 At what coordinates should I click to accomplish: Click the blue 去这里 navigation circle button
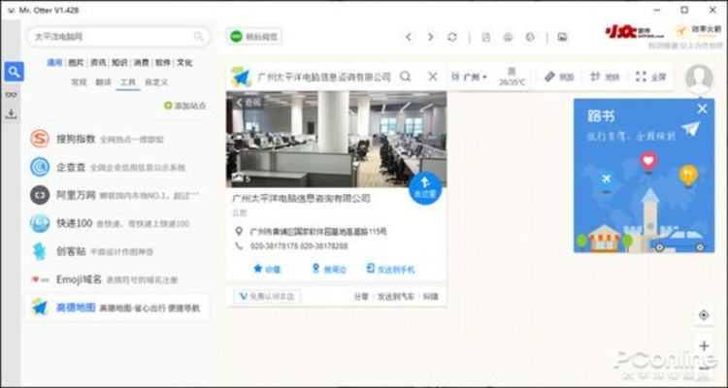pyautogui.click(x=425, y=188)
